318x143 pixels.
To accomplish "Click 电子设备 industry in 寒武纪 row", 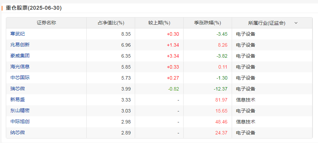I will pos(245,34).
